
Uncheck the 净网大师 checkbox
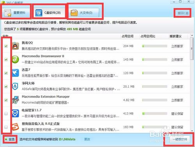pos(6,87)
